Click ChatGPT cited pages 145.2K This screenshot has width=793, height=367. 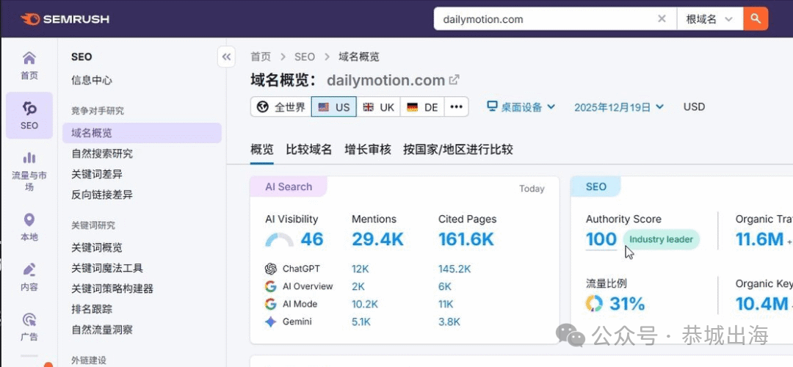pyautogui.click(x=455, y=269)
